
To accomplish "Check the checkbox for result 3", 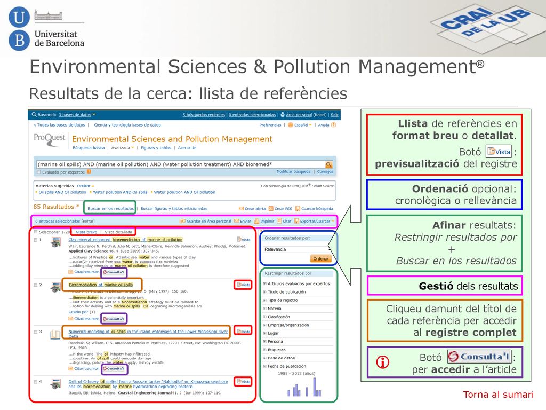I will (36, 332).
